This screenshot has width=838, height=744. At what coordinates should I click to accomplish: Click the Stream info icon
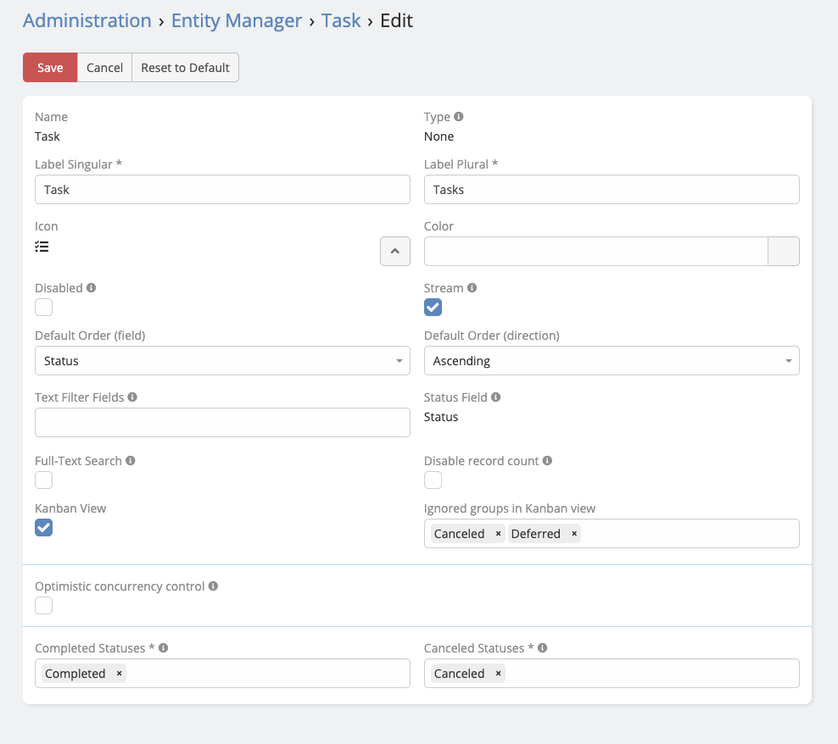472,288
